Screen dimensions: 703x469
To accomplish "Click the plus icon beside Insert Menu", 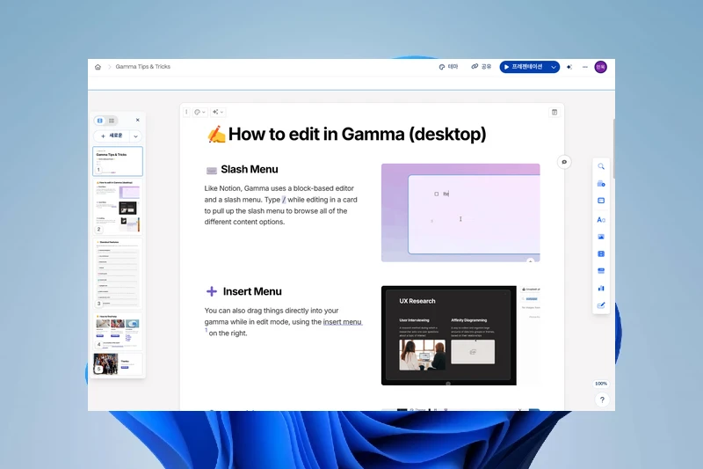I will point(212,291).
